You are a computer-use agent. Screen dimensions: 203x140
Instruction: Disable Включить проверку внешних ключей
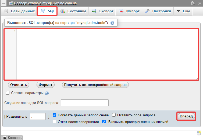click(104, 122)
